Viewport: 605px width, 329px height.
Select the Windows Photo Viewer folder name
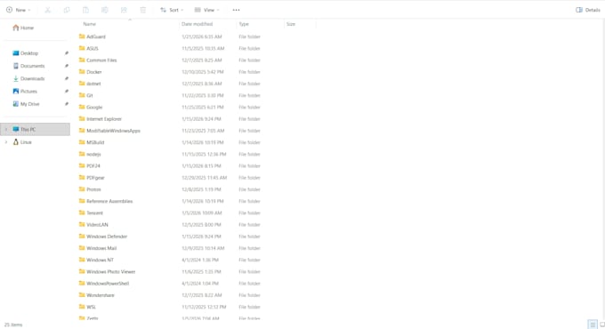tap(111, 271)
